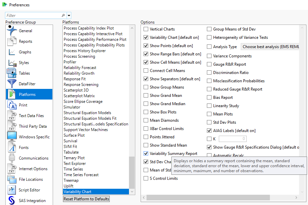Open the General preference group icon
This screenshot has height=205, width=308.
click(x=12, y=31)
